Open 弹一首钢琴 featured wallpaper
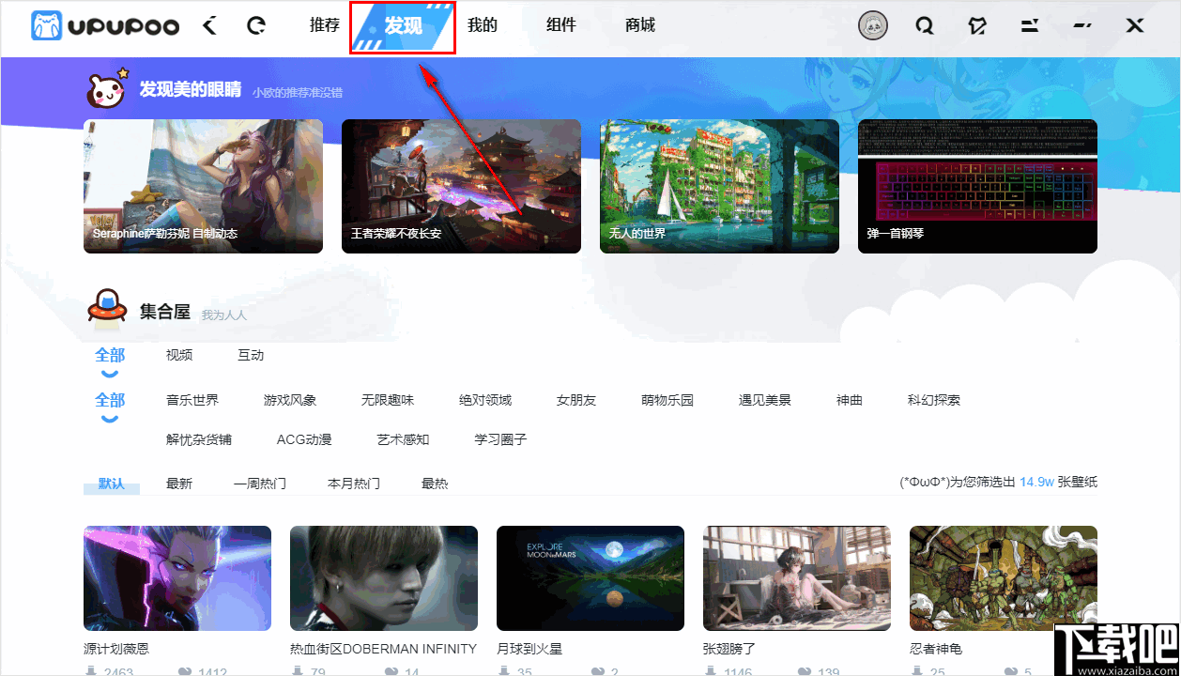1181x676 pixels. tap(977, 186)
